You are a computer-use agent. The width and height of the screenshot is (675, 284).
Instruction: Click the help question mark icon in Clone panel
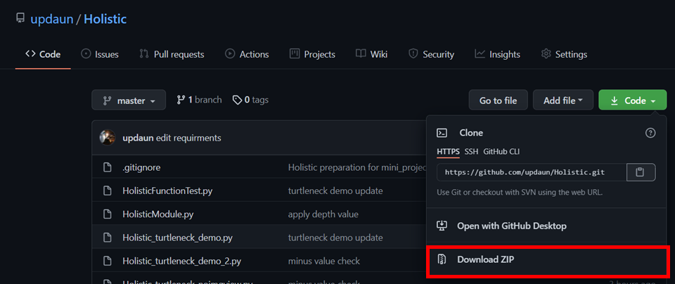[x=650, y=133]
